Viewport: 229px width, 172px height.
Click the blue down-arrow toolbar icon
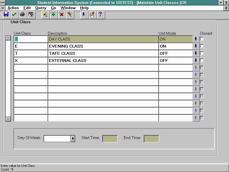[x=83, y=15]
